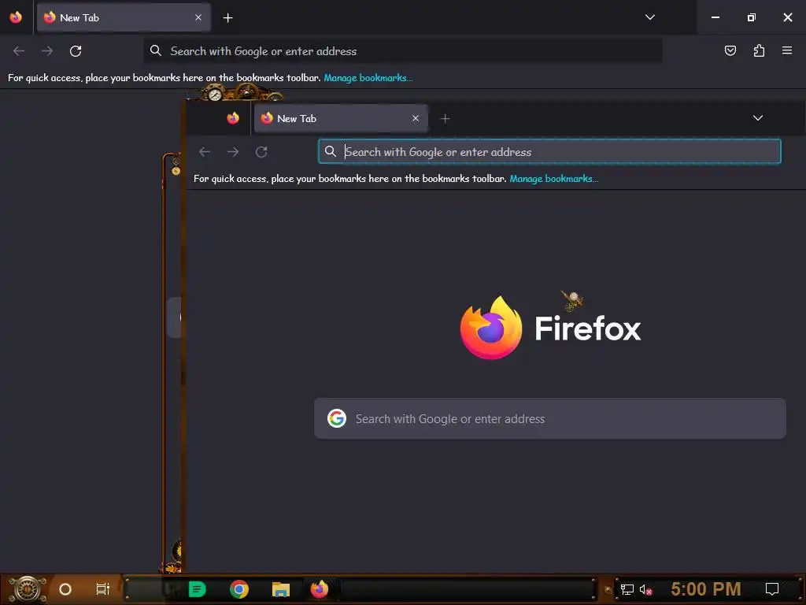Click Manage bookmarks link in front window
Screen dimensions: 806x605
point(553,179)
